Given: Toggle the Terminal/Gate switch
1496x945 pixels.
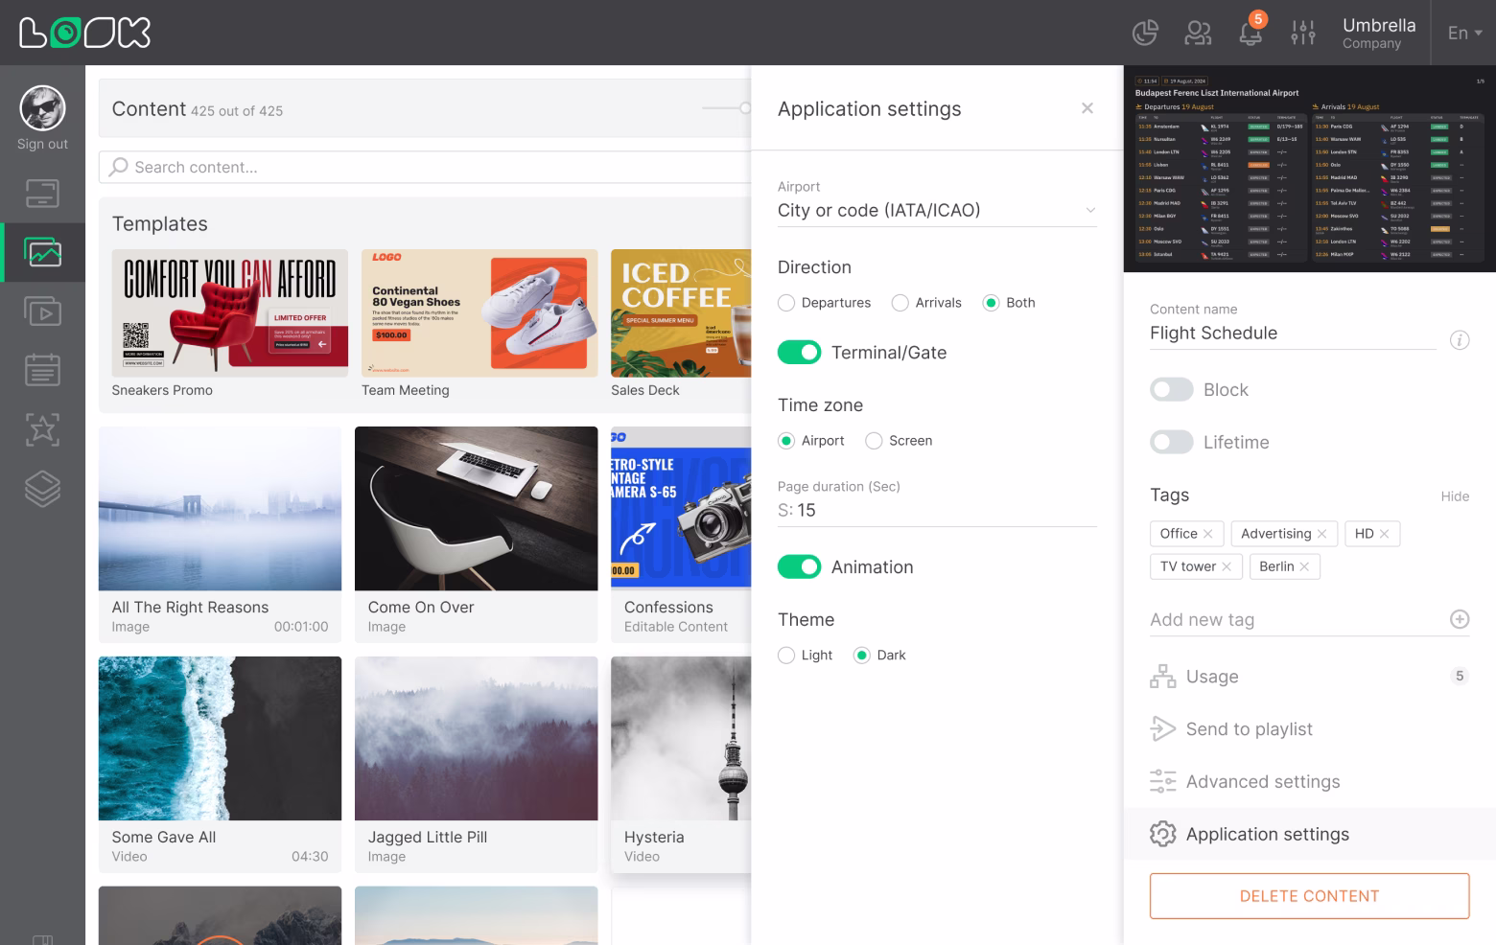Looking at the screenshot, I should pos(799,353).
